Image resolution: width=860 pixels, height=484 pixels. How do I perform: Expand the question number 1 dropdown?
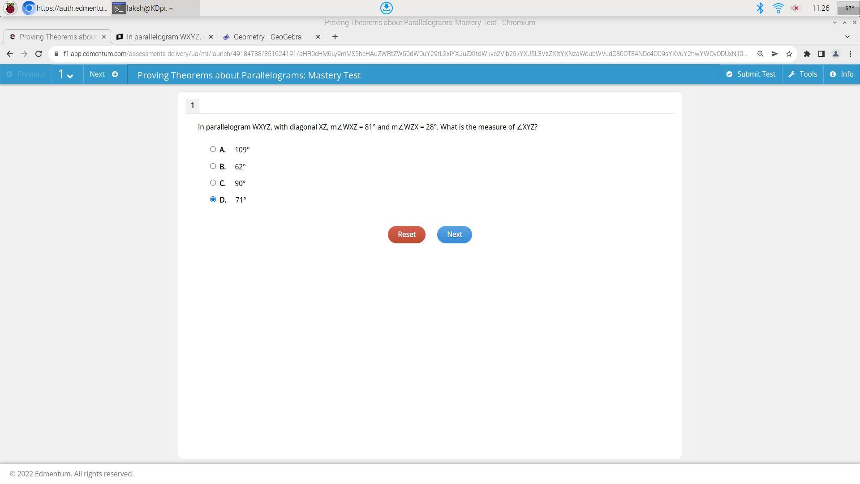(x=66, y=74)
